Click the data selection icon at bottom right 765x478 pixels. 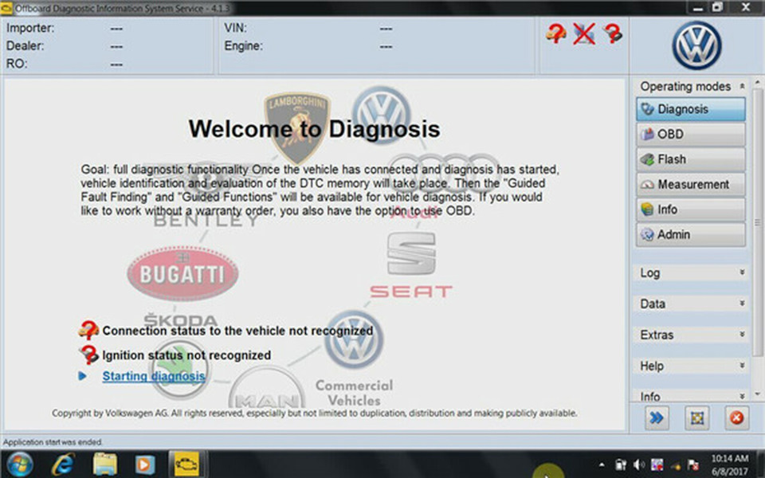tap(696, 417)
